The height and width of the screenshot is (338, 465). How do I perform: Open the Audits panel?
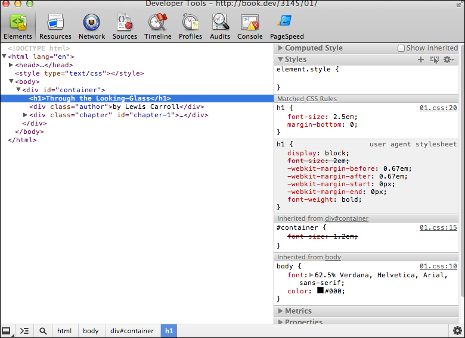[x=220, y=27]
